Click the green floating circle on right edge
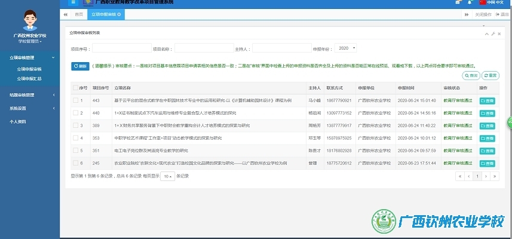512x239 pixels. [510, 121]
